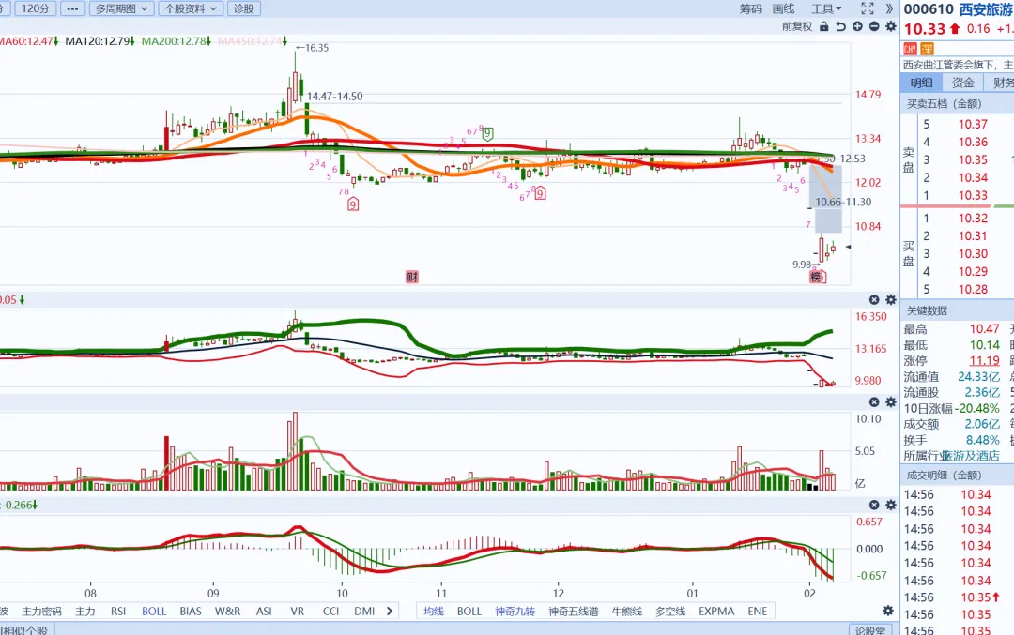Click the 西安旅游 stock name header
The width and height of the screenshot is (1014, 635).
(x=986, y=9)
